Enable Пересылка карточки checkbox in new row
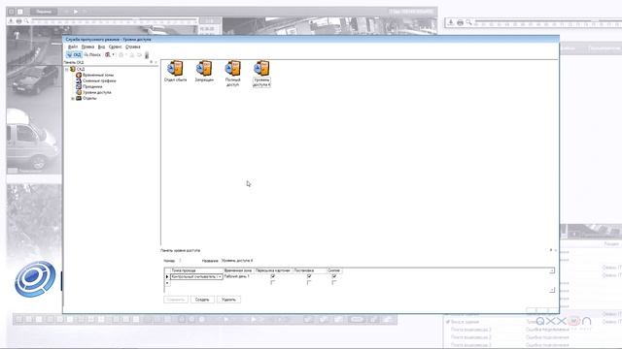The image size is (622, 349). [272, 282]
